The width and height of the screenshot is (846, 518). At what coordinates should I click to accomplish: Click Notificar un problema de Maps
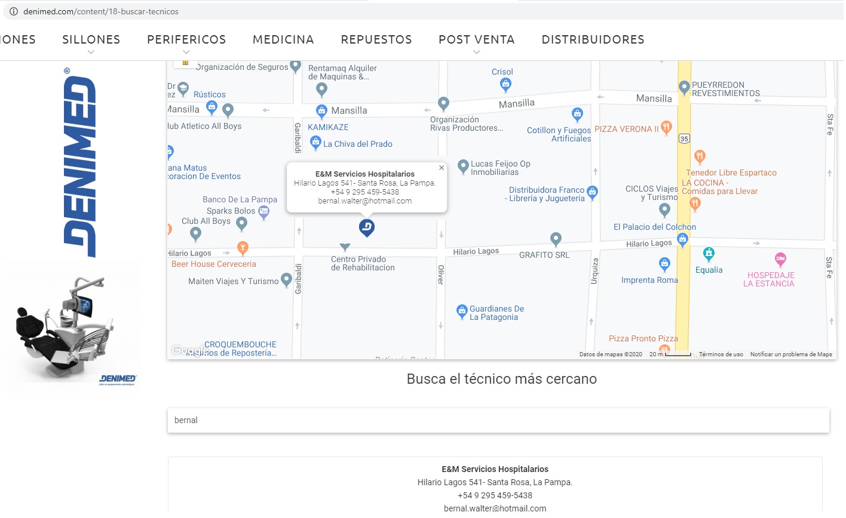[x=791, y=354]
